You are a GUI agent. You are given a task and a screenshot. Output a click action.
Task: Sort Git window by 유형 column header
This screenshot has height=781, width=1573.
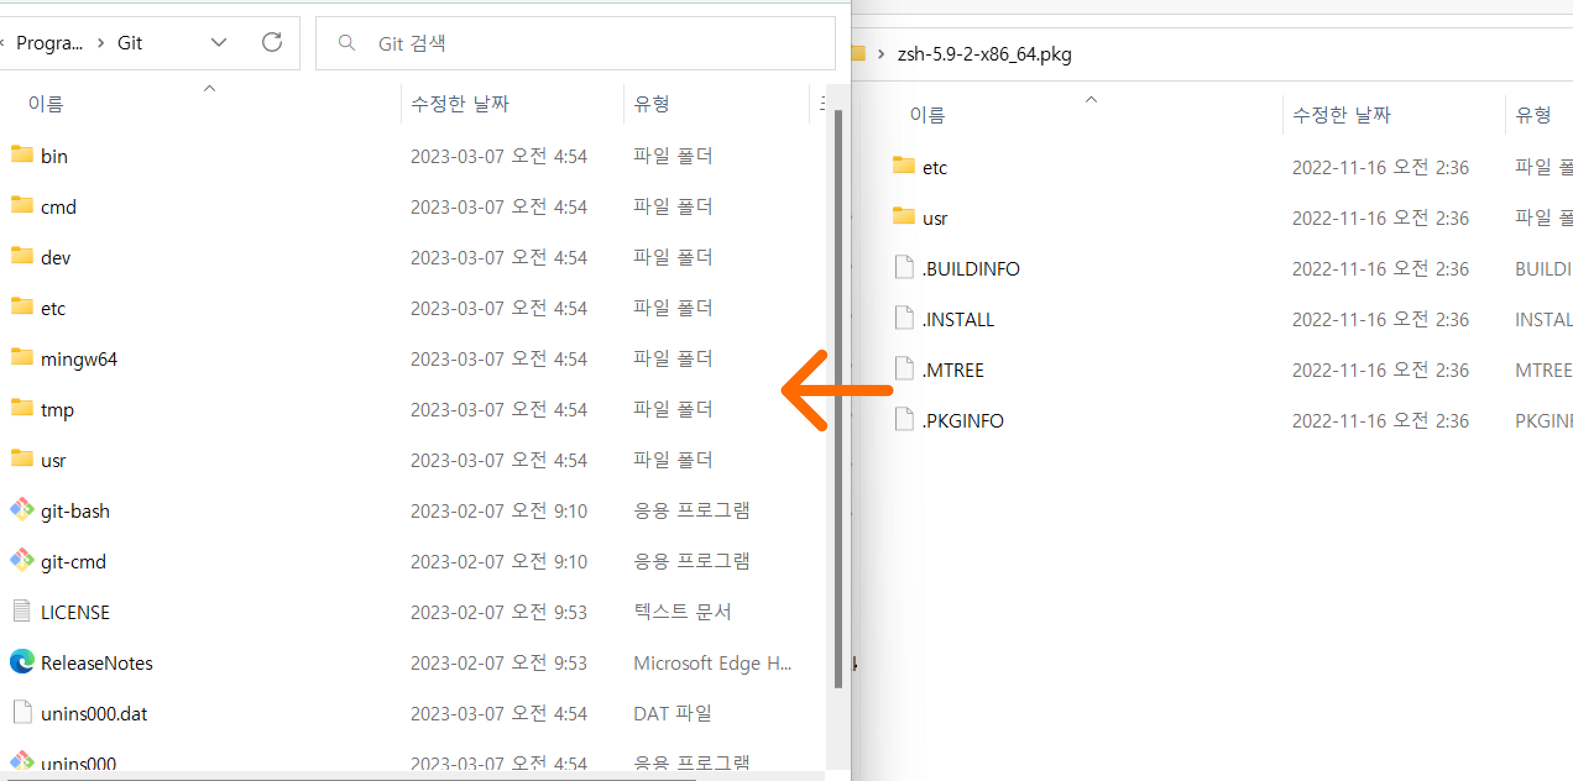click(652, 103)
